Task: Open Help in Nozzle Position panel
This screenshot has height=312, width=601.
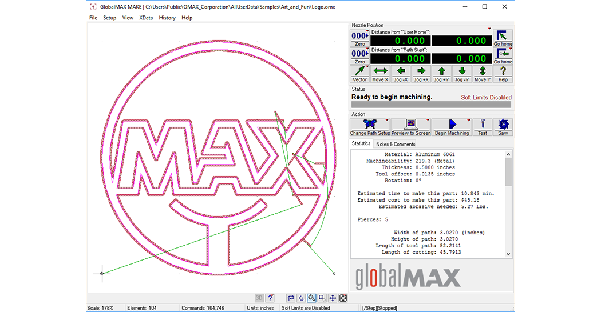Action: pyautogui.click(x=503, y=74)
